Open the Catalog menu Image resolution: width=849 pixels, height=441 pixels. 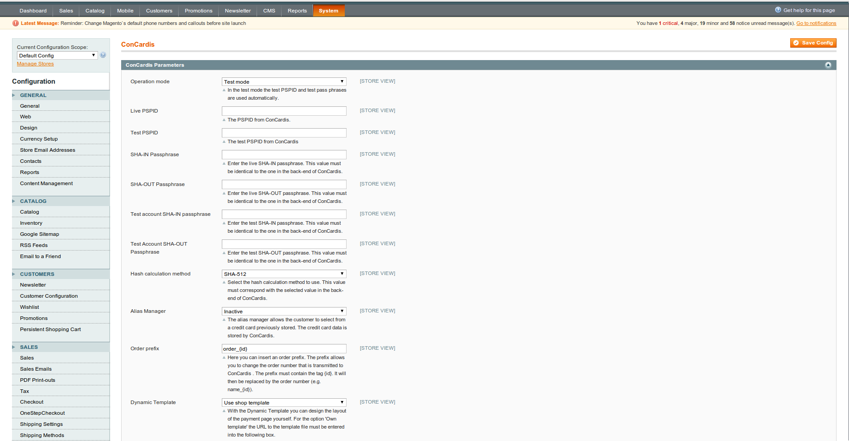point(95,11)
